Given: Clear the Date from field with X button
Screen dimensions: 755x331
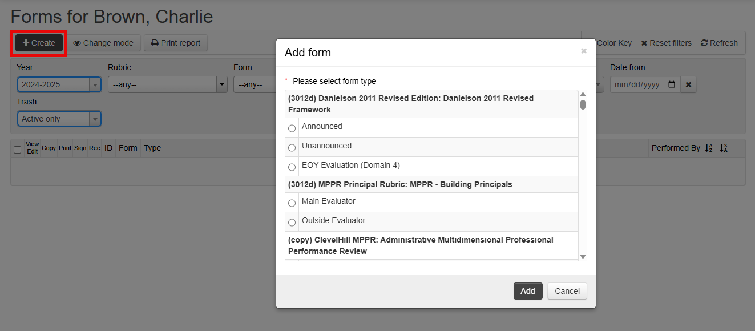Looking at the screenshot, I should coord(688,84).
